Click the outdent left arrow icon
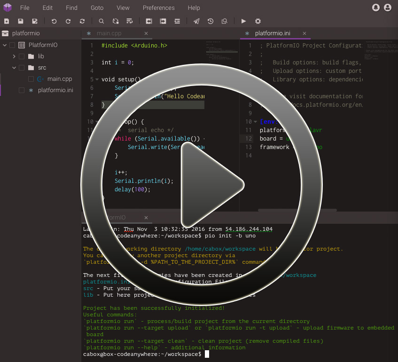The height and width of the screenshot is (362, 398). click(x=149, y=21)
